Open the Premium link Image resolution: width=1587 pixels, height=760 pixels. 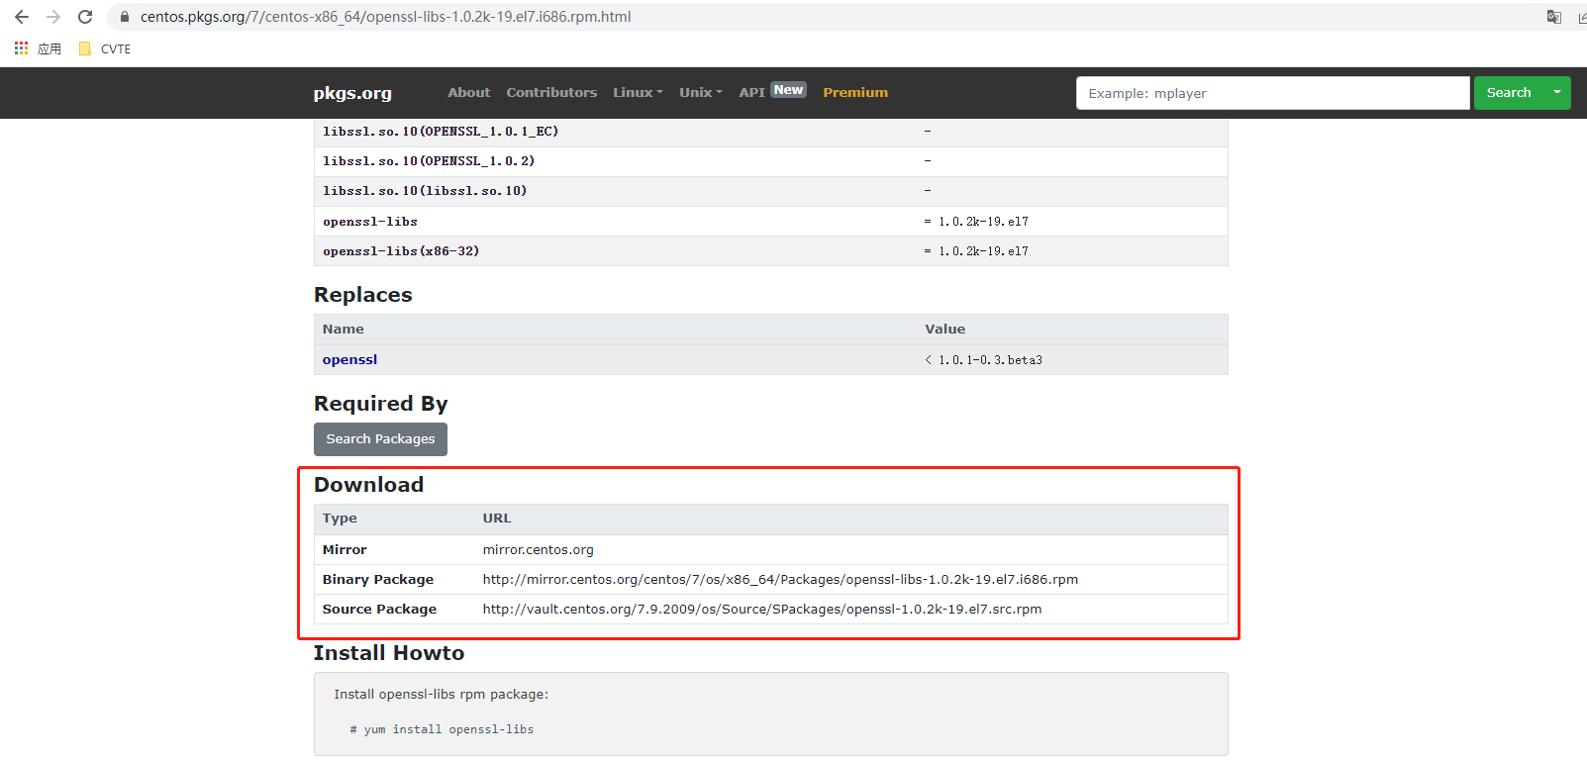855,92
